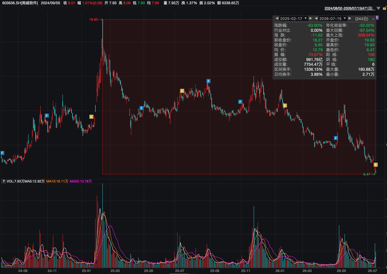Click the 前收盘价 value 18.27
Viewport: 387px width, 274px height.
[x=317, y=40]
